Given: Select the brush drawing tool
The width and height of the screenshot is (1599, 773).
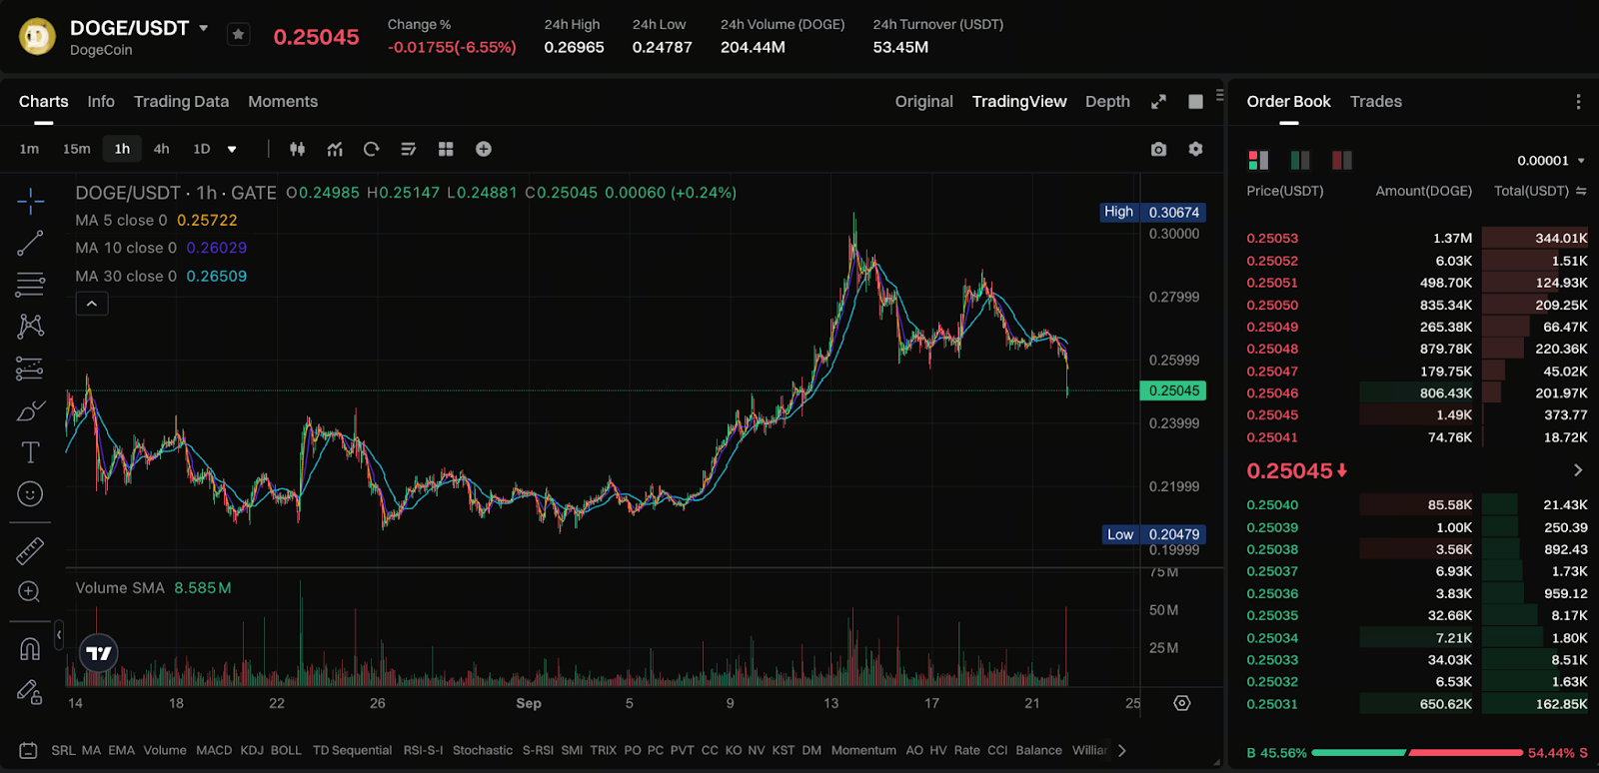Looking at the screenshot, I should [x=30, y=410].
